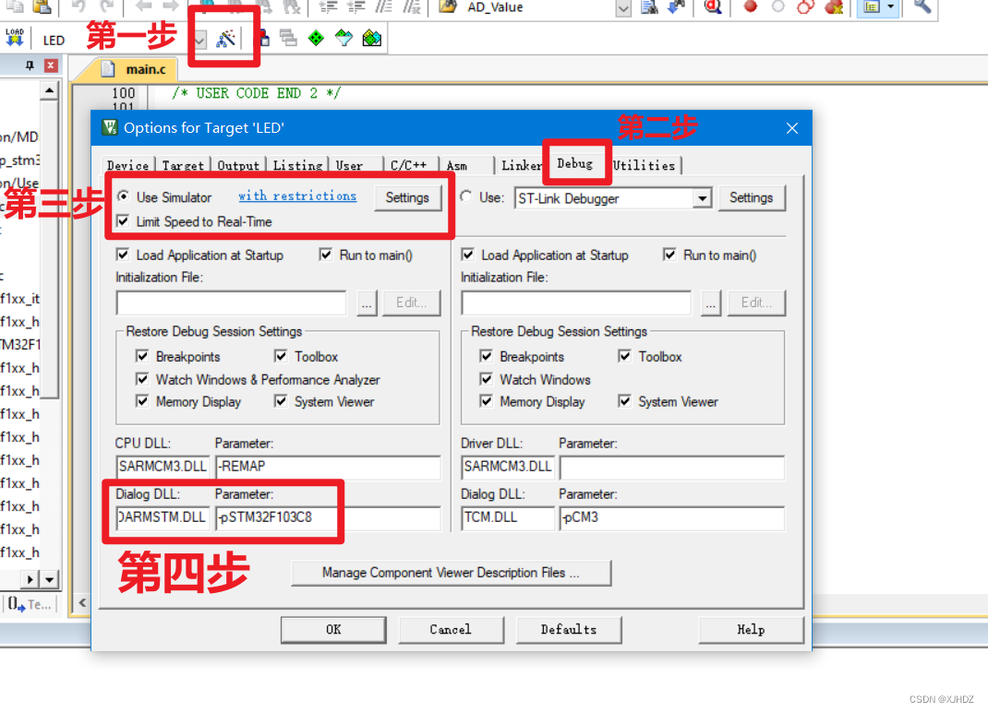Click the Redo toolbar icon
This screenshot has height=712, width=988.
point(107,7)
